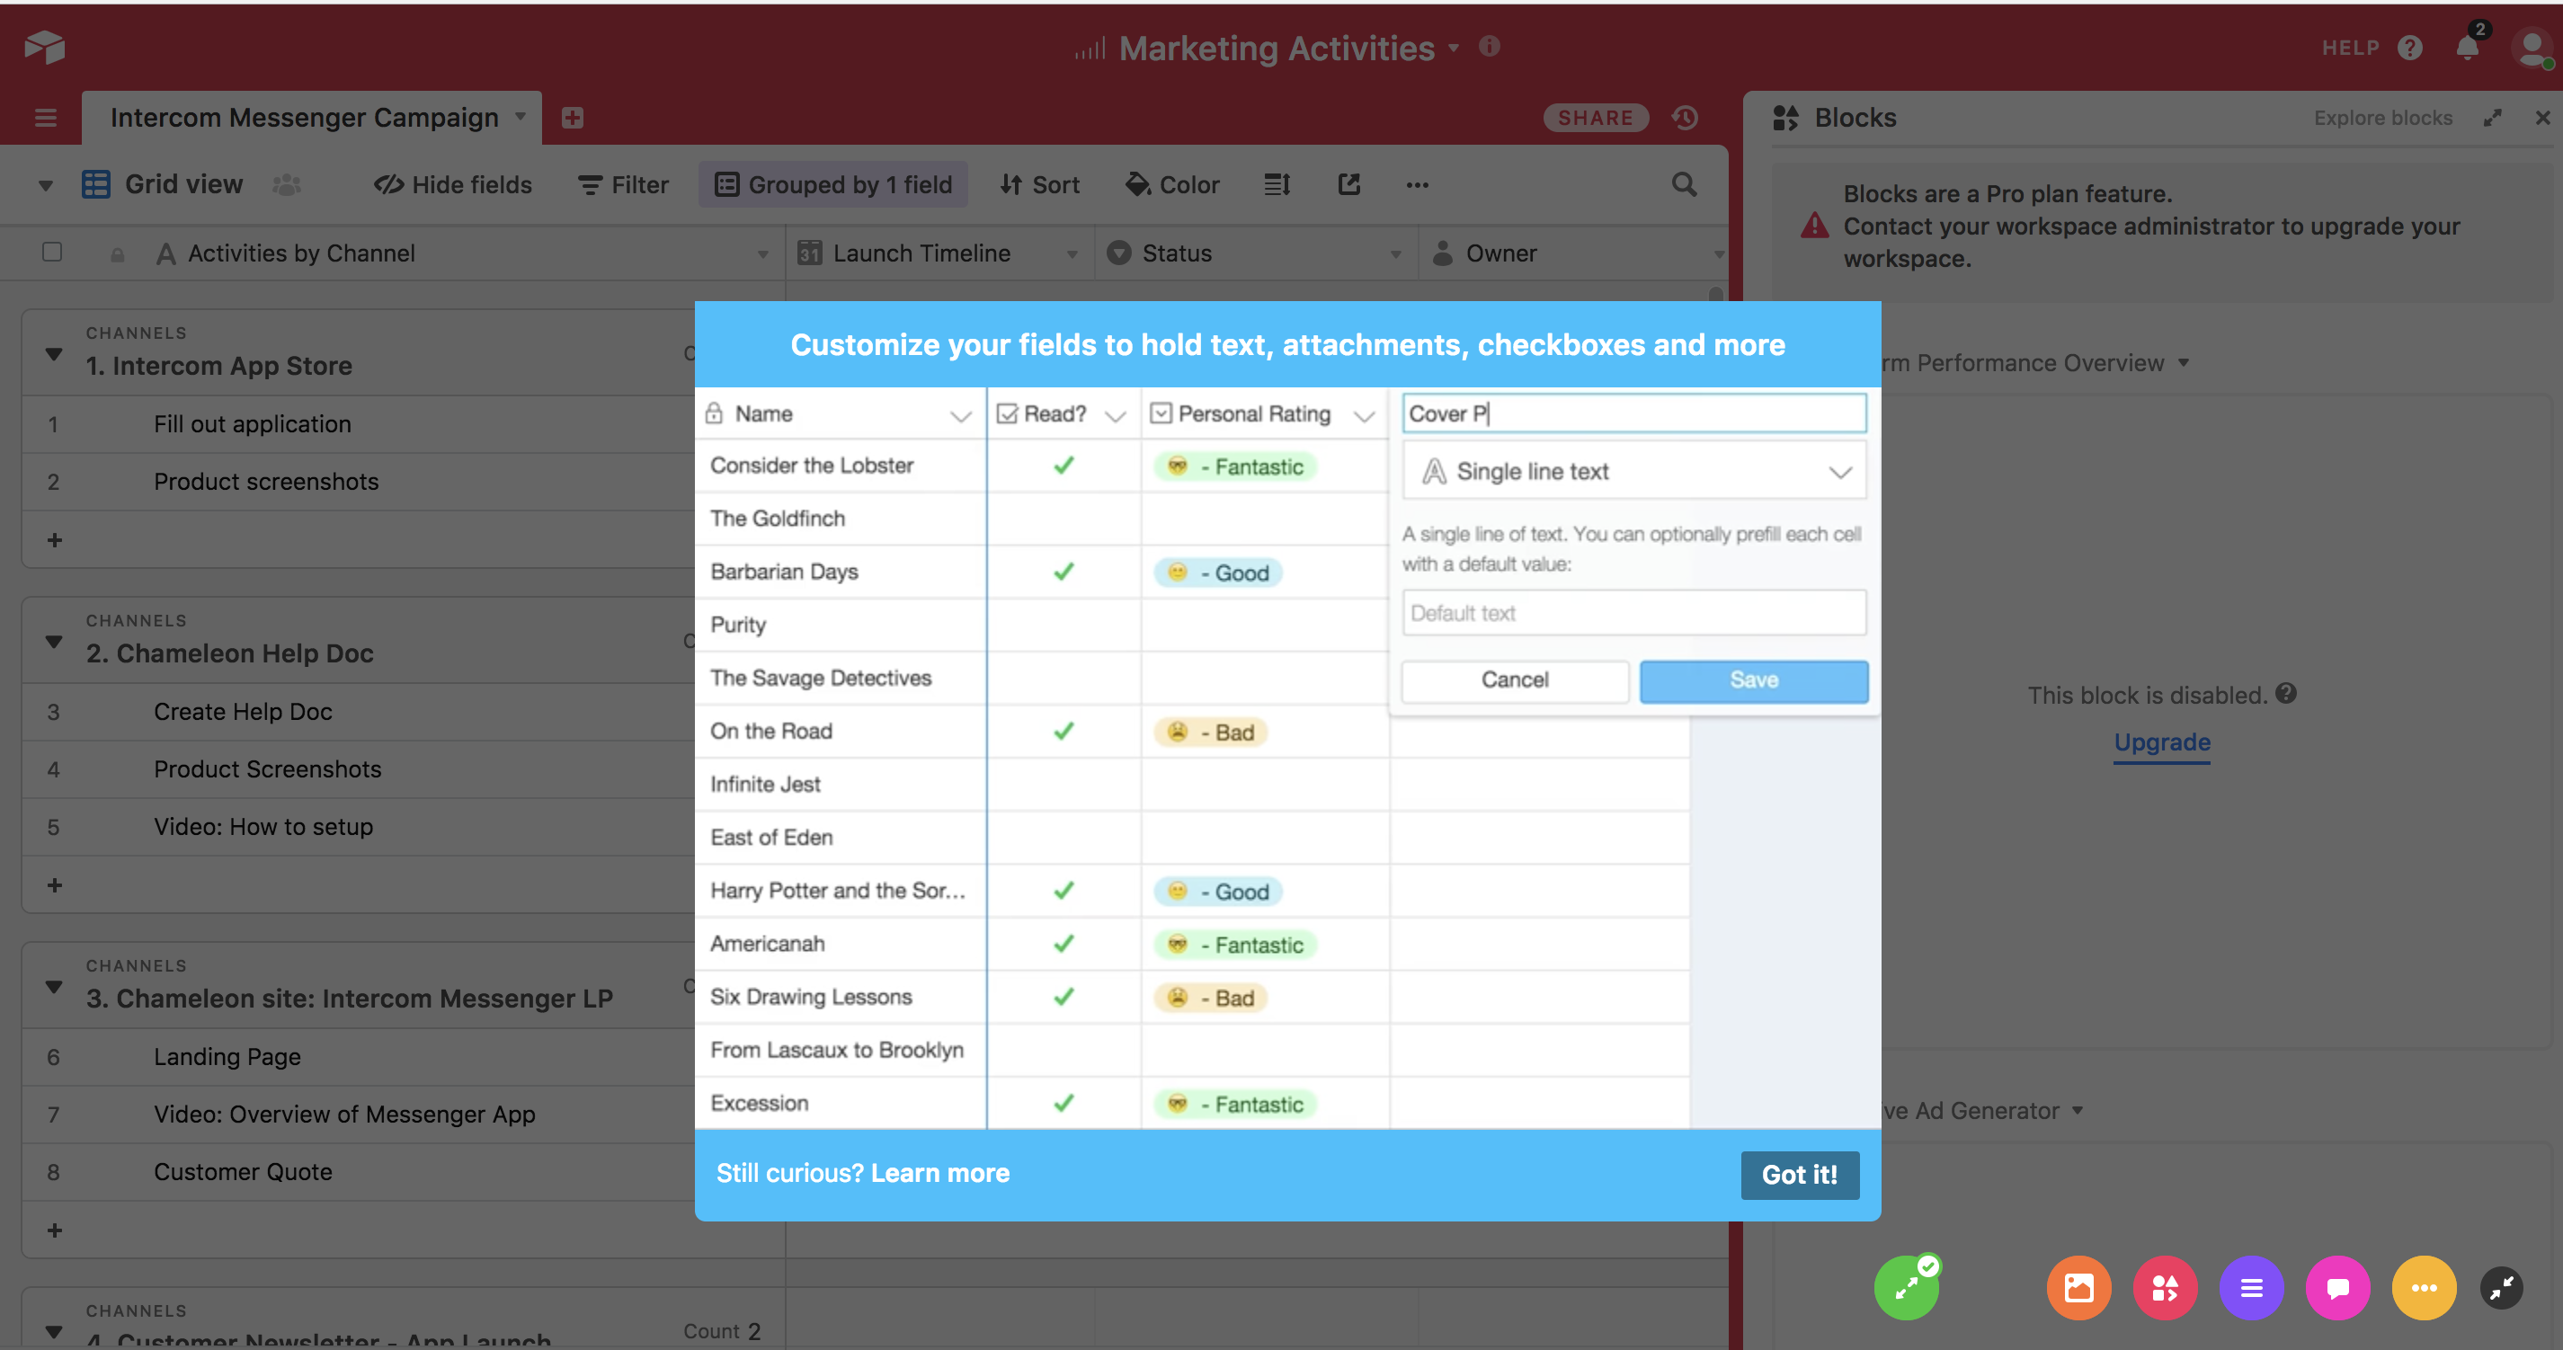Open the Sort menu
The height and width of the screenshot is (1350, 2563).
[1040, 185]
